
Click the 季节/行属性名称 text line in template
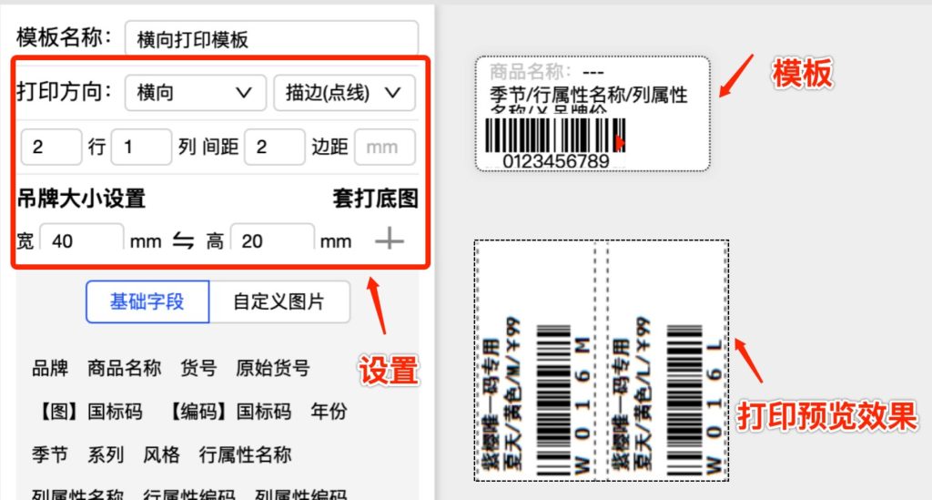tap(589, 95)
